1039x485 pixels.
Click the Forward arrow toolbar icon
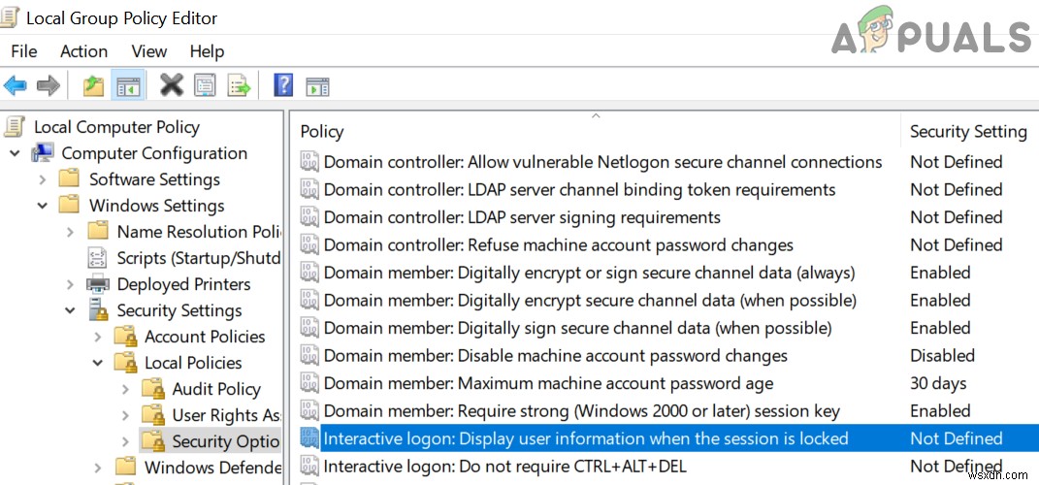(49, 85)
